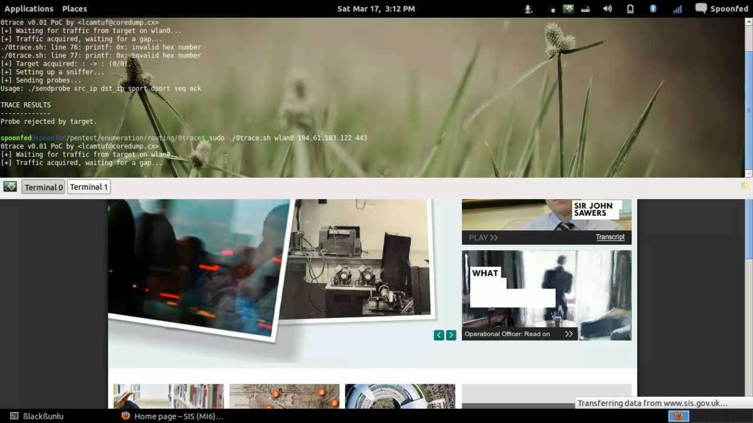Screen dimensions: 753x423
Task: Click the Transcript link
Action: (x=610, y=237)
